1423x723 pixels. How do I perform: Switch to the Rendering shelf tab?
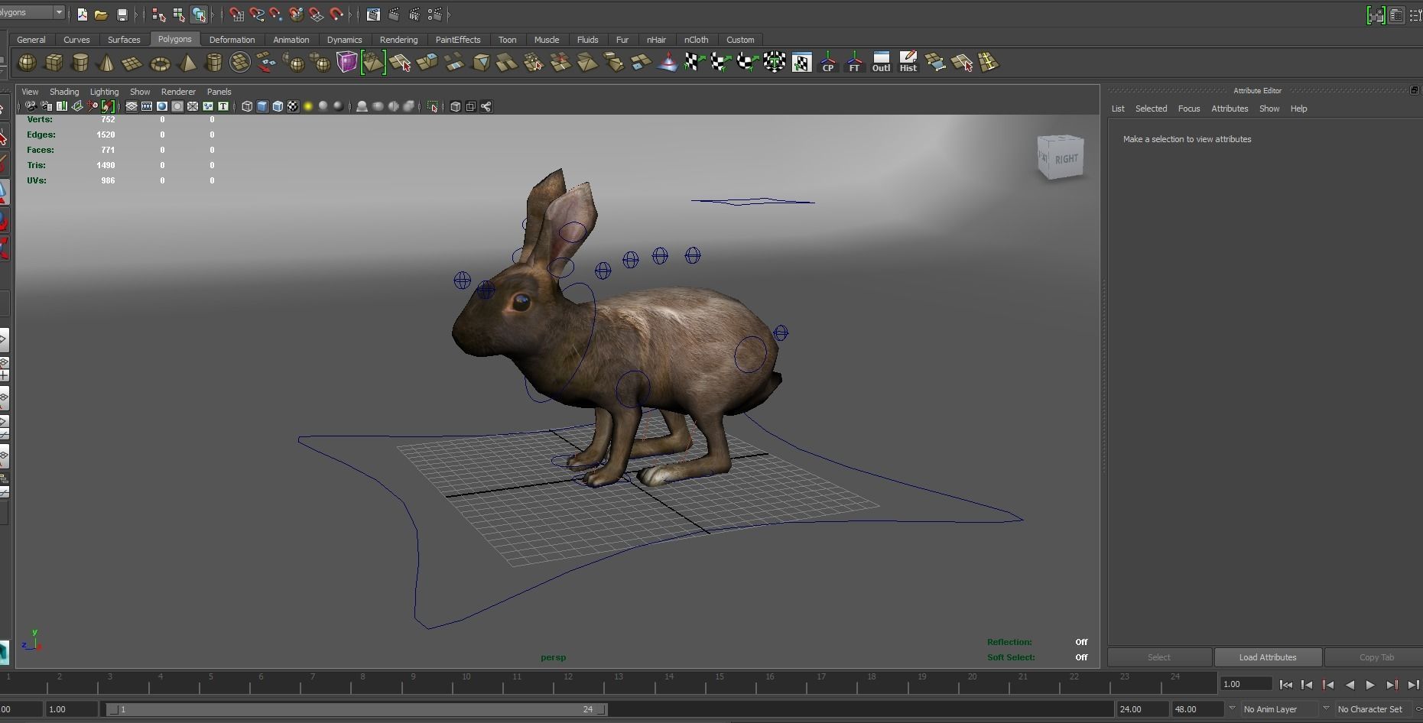(398, 40)
